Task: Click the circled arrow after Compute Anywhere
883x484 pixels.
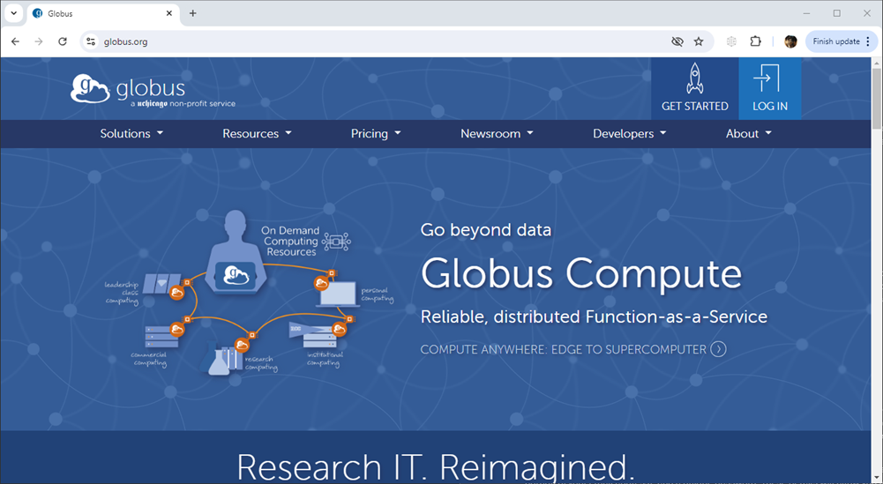Action: tap(718, 349)
